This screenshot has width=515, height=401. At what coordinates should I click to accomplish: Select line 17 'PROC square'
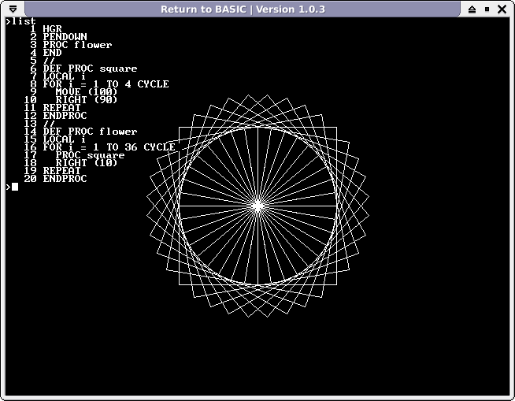(x=74, y=155)
